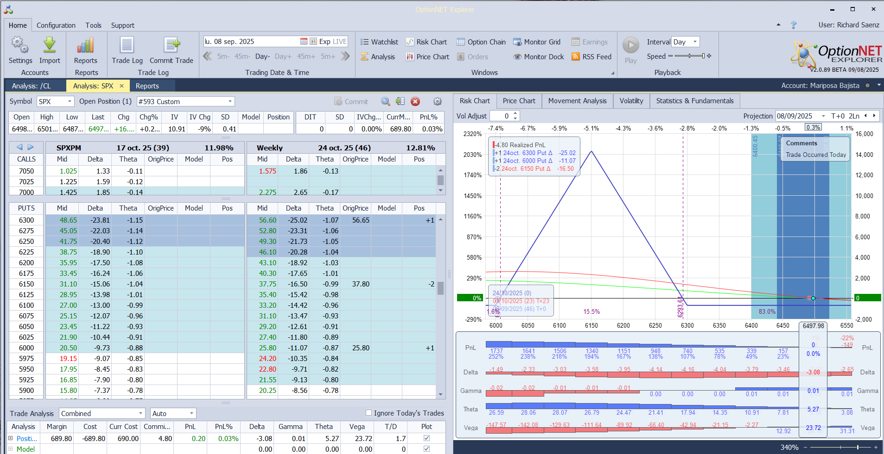This screenshot has height=454, width=884.
Task: Open the Monitor Grid window
Action: 537,42
